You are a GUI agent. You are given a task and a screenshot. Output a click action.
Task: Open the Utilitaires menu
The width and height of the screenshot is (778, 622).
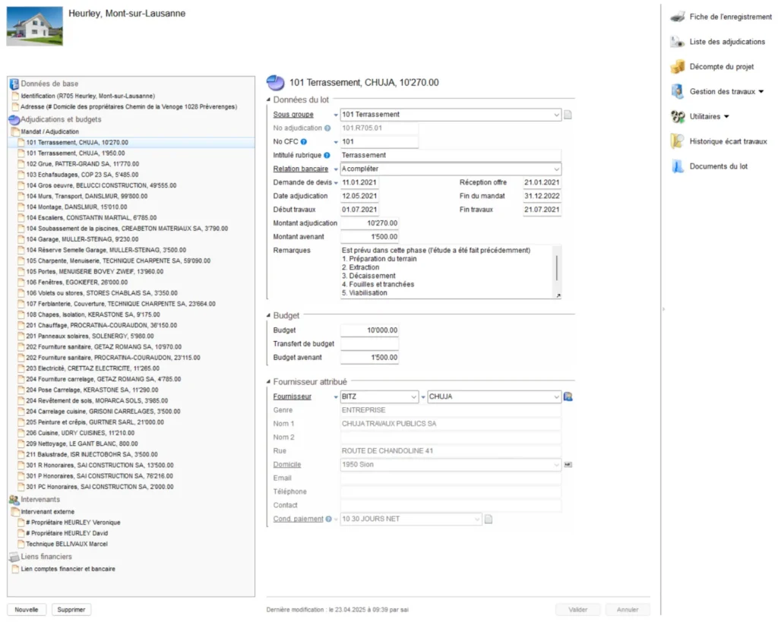pyautogui.click(x=709, y=116)
